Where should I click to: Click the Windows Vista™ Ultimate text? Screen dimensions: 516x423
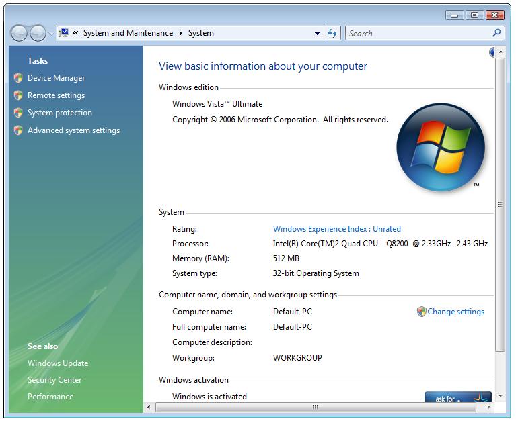[x=217, y=104]
